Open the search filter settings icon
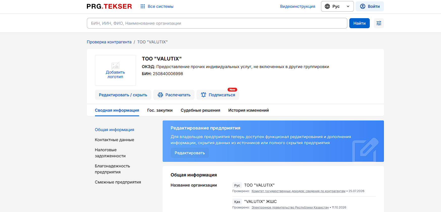This screenshot has width=441, height=212. tap(379, 23)
